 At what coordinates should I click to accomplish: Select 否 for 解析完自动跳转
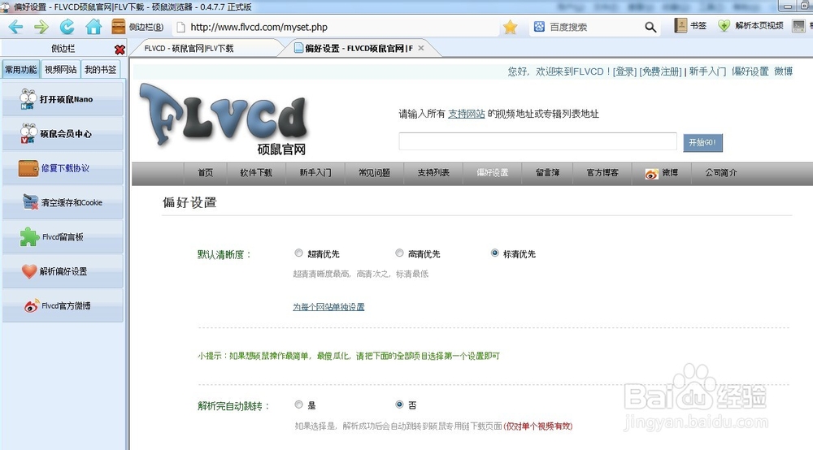[399, 405]
